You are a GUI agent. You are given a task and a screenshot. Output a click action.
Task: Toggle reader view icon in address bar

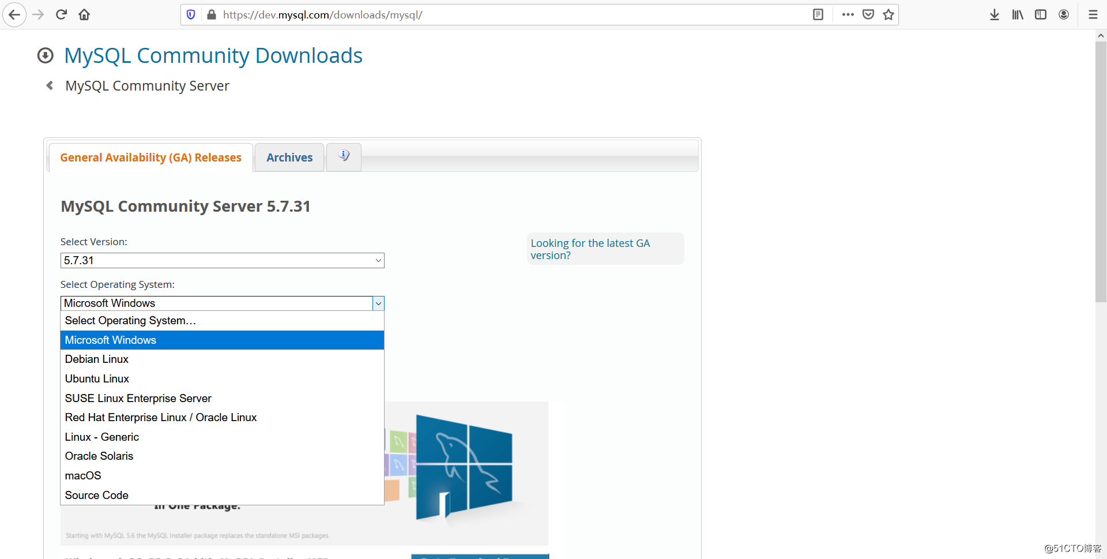pyautogui.click(x=818, y=14)
